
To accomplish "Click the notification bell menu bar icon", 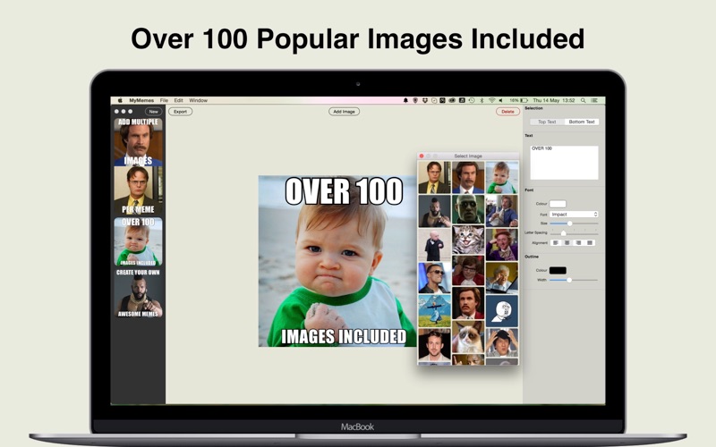I will coord(405,100).
